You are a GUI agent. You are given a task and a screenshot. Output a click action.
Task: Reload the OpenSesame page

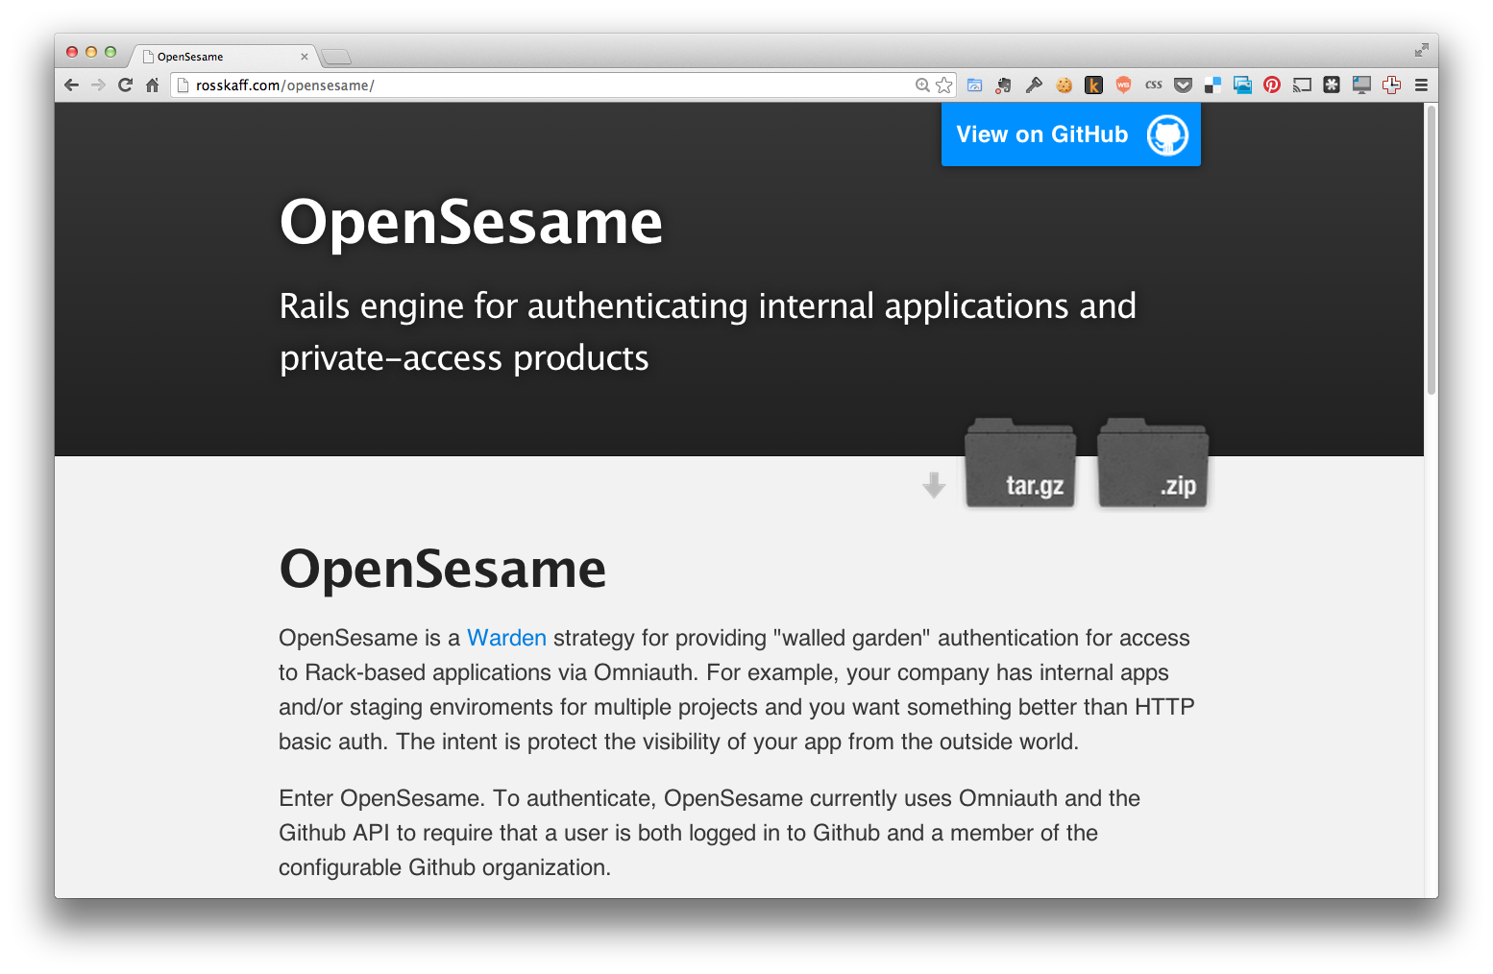(x=125, y=85)
